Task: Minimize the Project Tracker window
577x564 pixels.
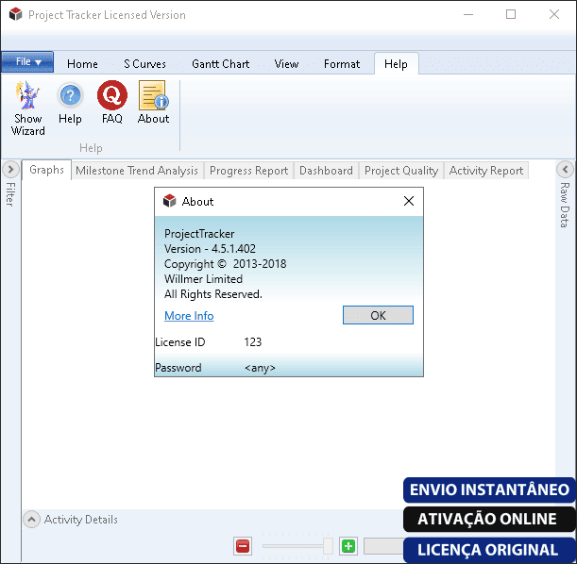Action: pos(468,14)
